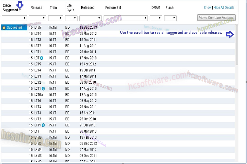Select release 15.1.2T2
The width and height of the screenshot is (247, 164).
point(35,83)
